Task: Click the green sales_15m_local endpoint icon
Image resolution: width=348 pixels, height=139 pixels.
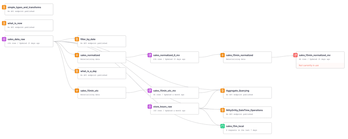Action: (222, 126)
